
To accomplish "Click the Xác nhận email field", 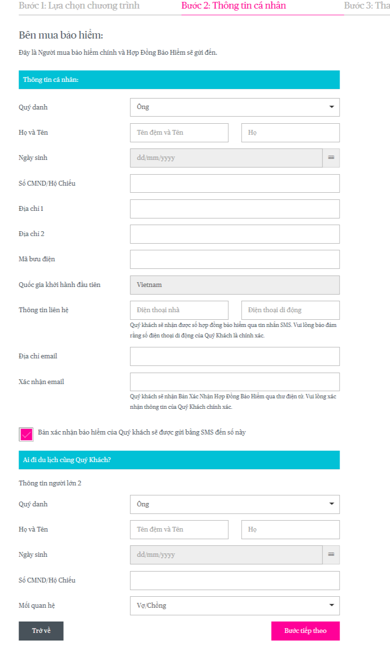I will click(x=235, y=382).
